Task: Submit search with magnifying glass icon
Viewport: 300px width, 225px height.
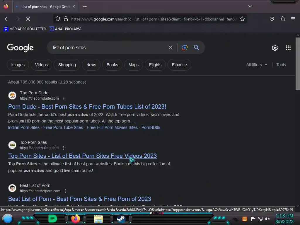Action: [196, 47]
